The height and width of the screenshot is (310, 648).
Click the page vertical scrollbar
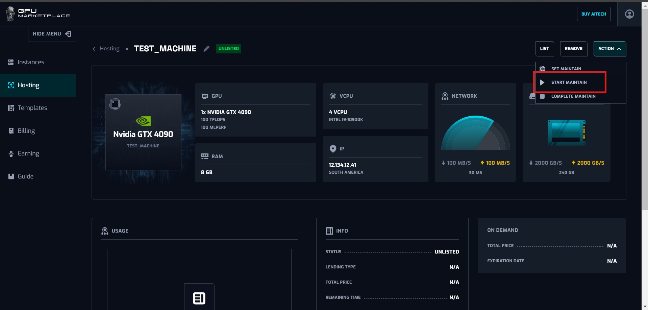(645, 108)
